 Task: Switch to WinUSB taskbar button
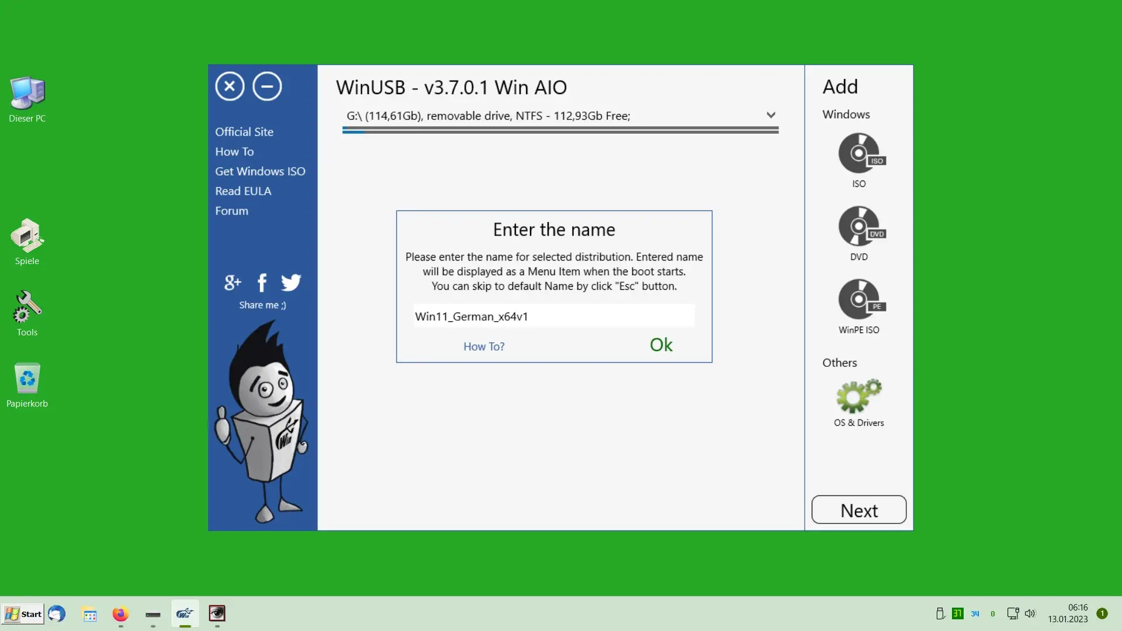coord(185,614)
